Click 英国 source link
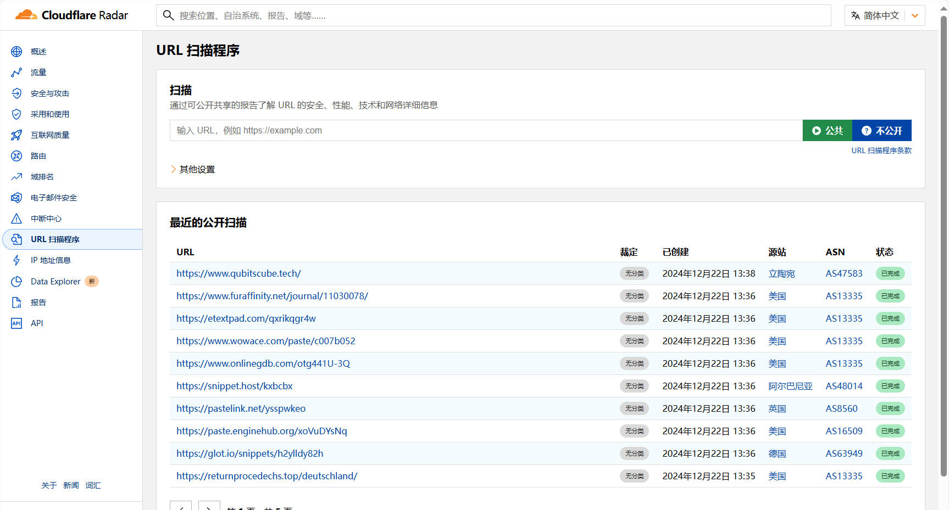Screen dimensions: 949x510 coord(777,408)
